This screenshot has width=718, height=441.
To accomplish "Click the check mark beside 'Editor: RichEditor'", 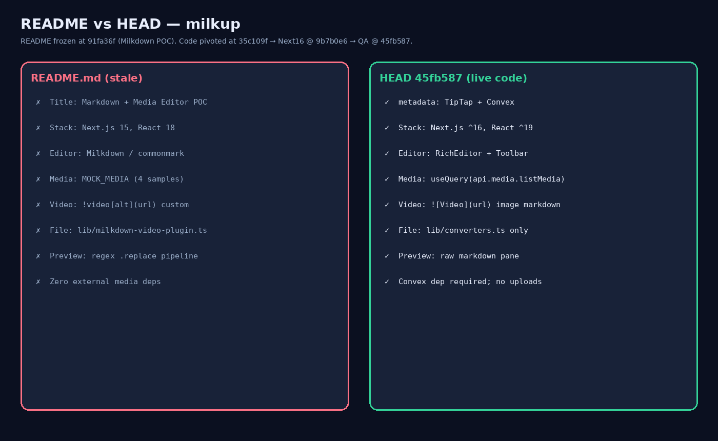I will (x=387, y=153).
